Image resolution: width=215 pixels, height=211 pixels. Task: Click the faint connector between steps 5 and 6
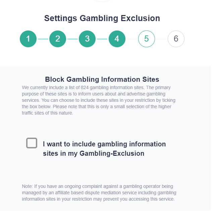(x=161, y=39)
